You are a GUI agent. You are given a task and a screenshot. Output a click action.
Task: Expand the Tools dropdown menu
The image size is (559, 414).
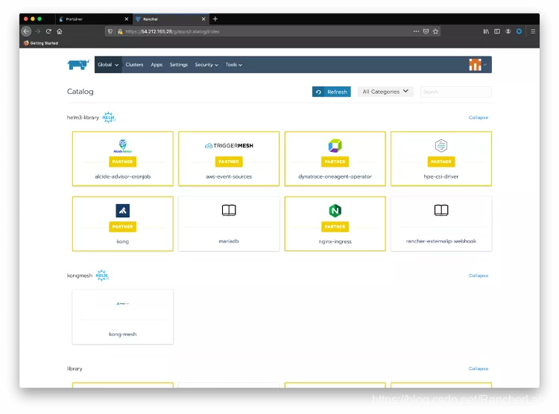[234, 65]
